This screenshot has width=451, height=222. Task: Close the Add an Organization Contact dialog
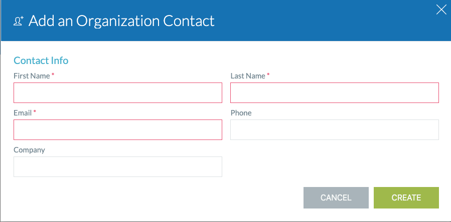[441, 9]
